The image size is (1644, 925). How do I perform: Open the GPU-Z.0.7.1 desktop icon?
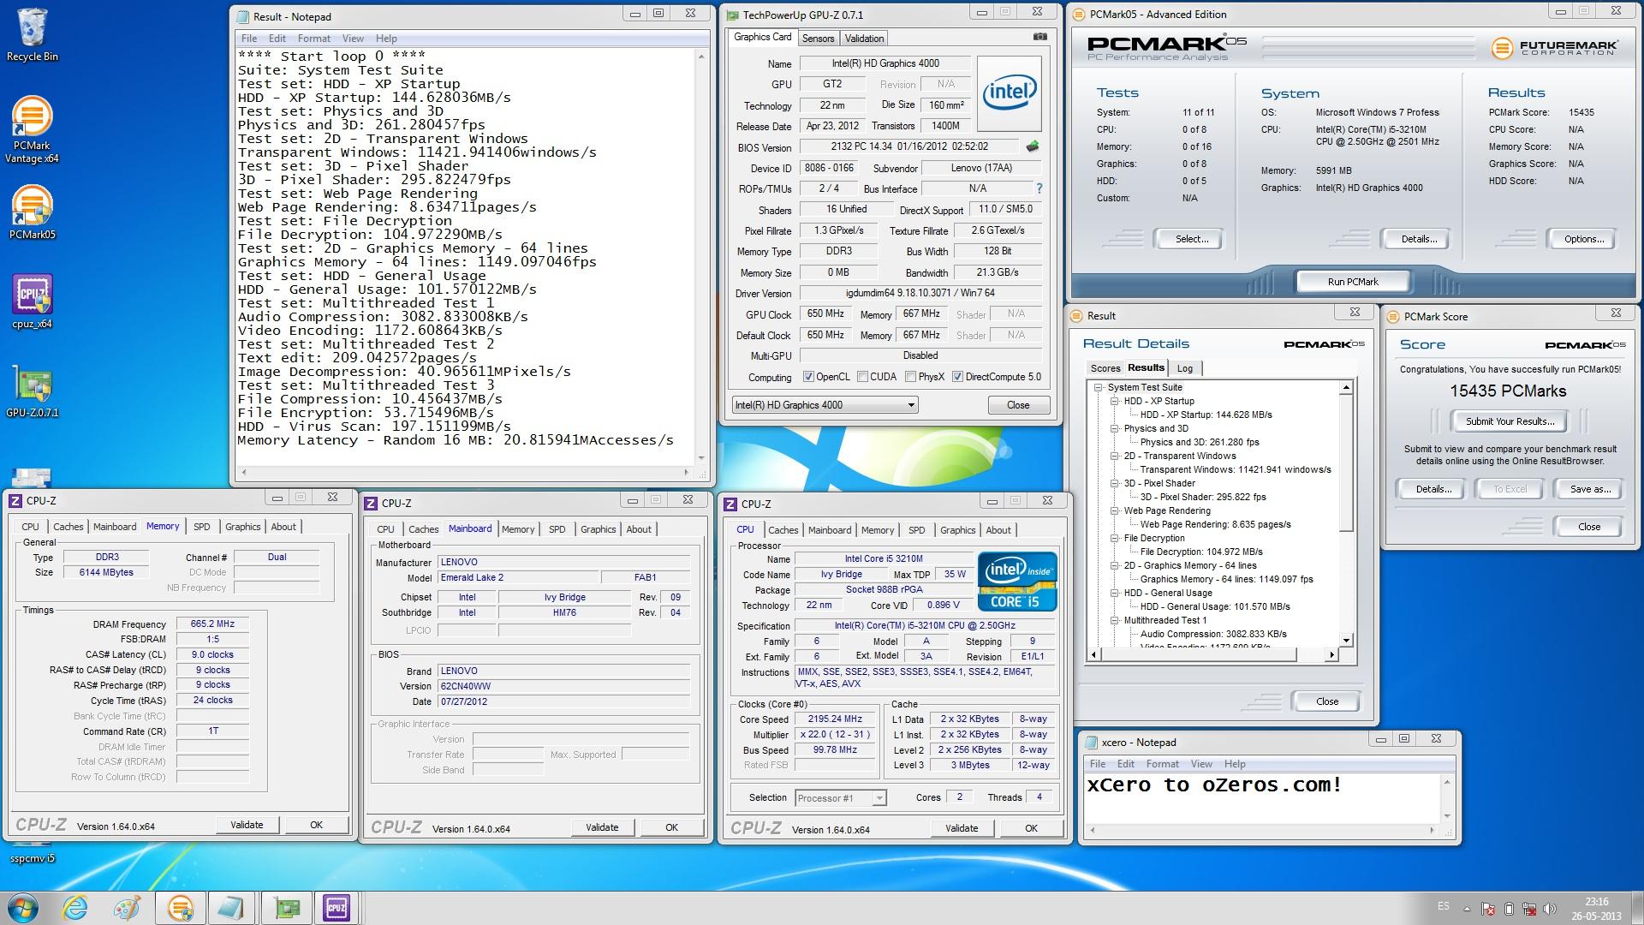[x=32, y=391]
